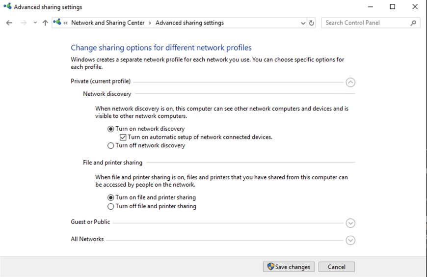The image size is (427, 277).
Task: Select Turn off network discovery
Action: [111, 146]
